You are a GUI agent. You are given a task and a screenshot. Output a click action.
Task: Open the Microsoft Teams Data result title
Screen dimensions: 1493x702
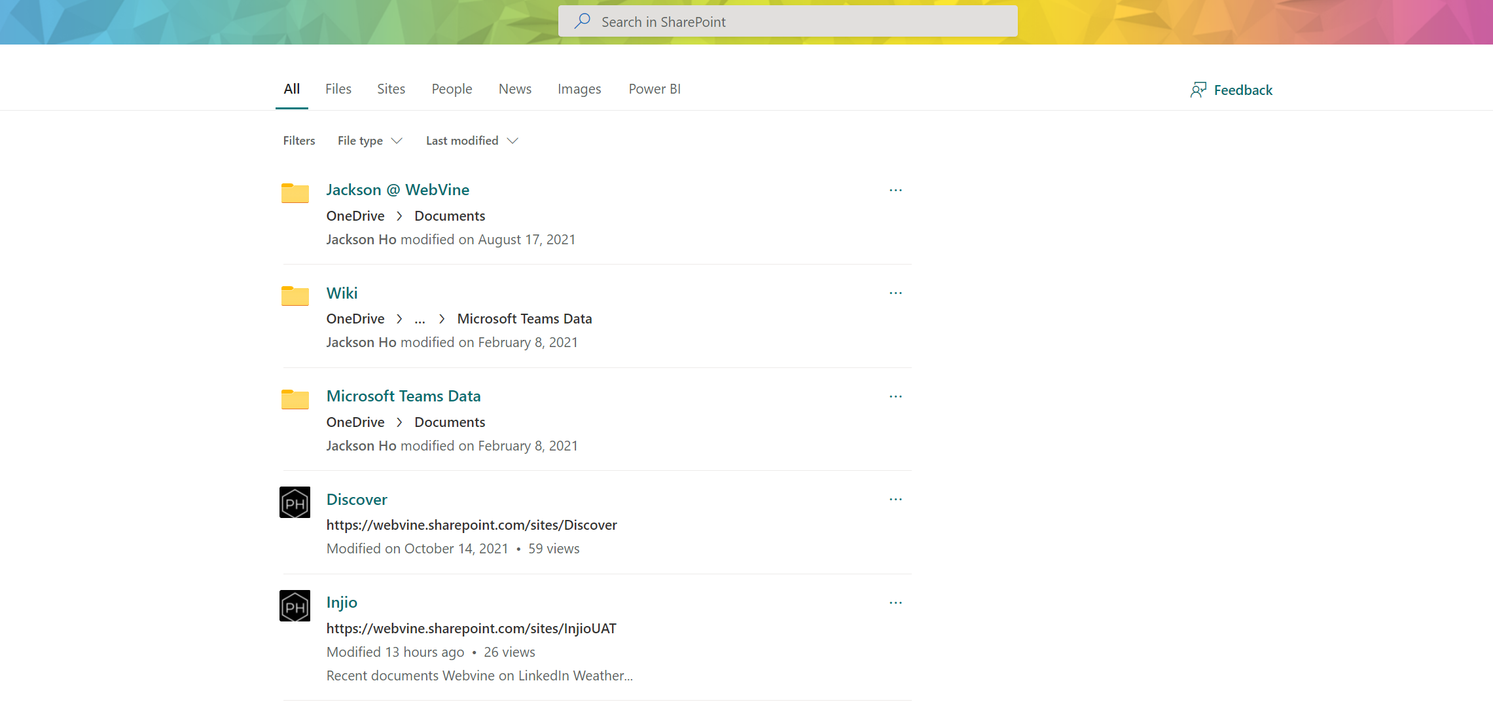(403, 396)
